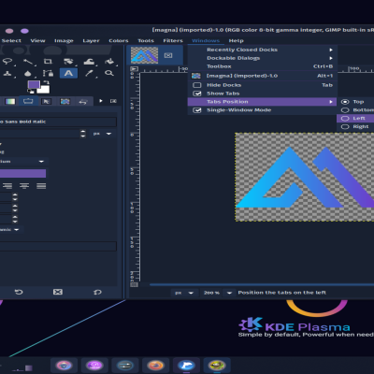374x374 pixels.
Task: Choose Bottom tabs position
Action: click(345, 110)
